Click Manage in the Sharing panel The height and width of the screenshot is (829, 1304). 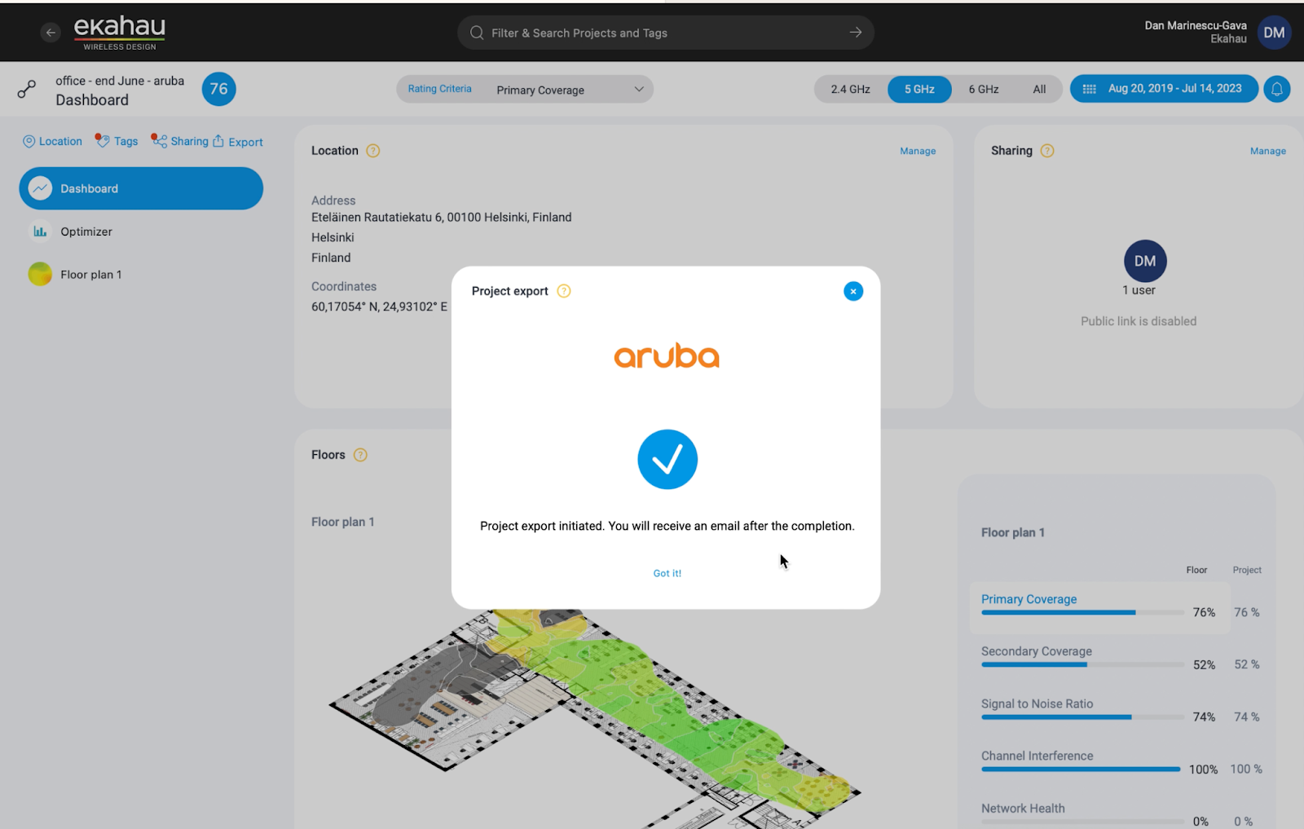click(x=1267, y=151)
